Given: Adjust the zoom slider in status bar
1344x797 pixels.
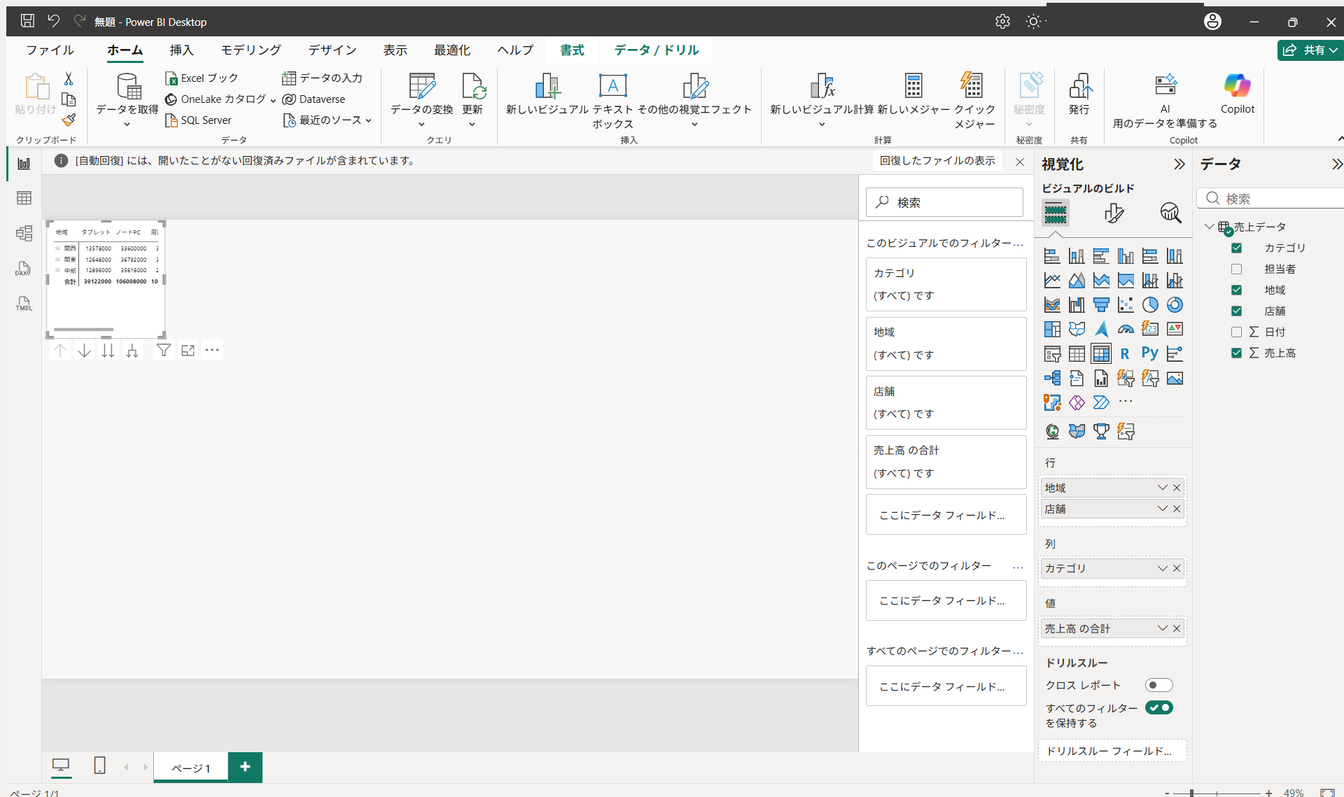Looking at the screenshot, I should (1191, 793).
